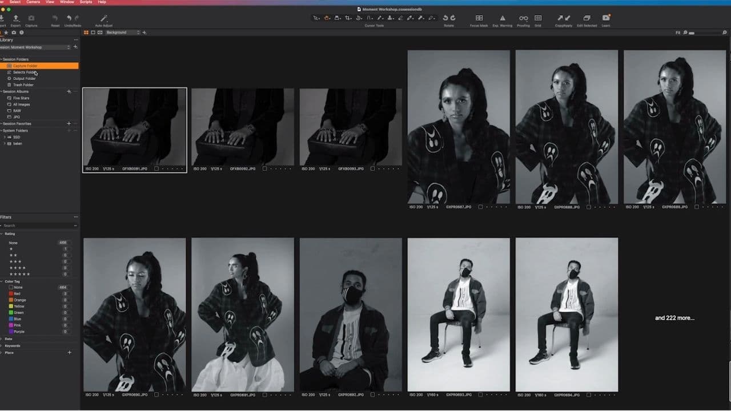Switch to single viewer mode icon
Image resolution: width=731 pixels, height=411 pixels.
[93, 33]
